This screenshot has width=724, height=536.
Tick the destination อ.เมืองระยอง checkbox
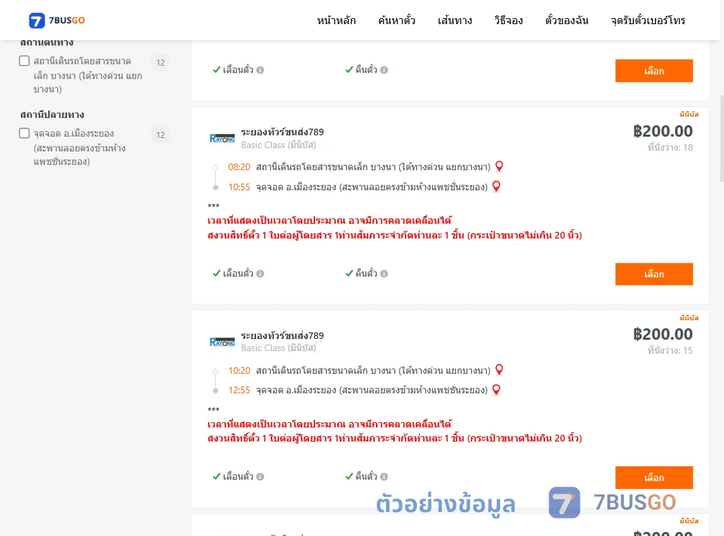pyautogui.click(x=25, y=133)
